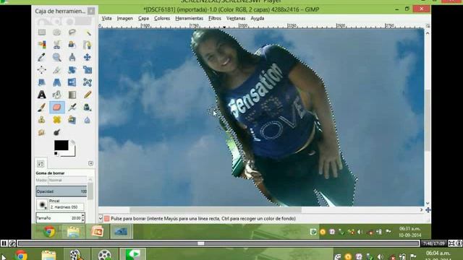Viewport: 463px width, 260px height.
Task: Select the Dodge/Burn tool
Action: point(56,132)
